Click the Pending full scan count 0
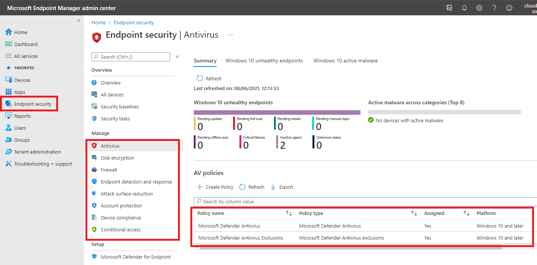Screen dimensions: 537x265 pos(240,126)
